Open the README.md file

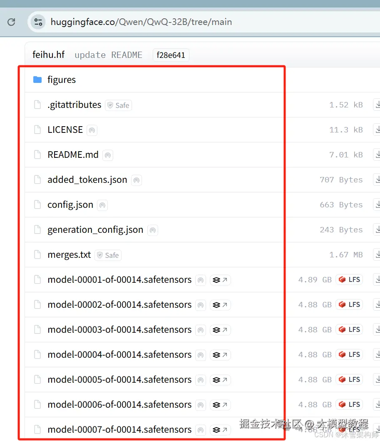(x=73, y=154)
